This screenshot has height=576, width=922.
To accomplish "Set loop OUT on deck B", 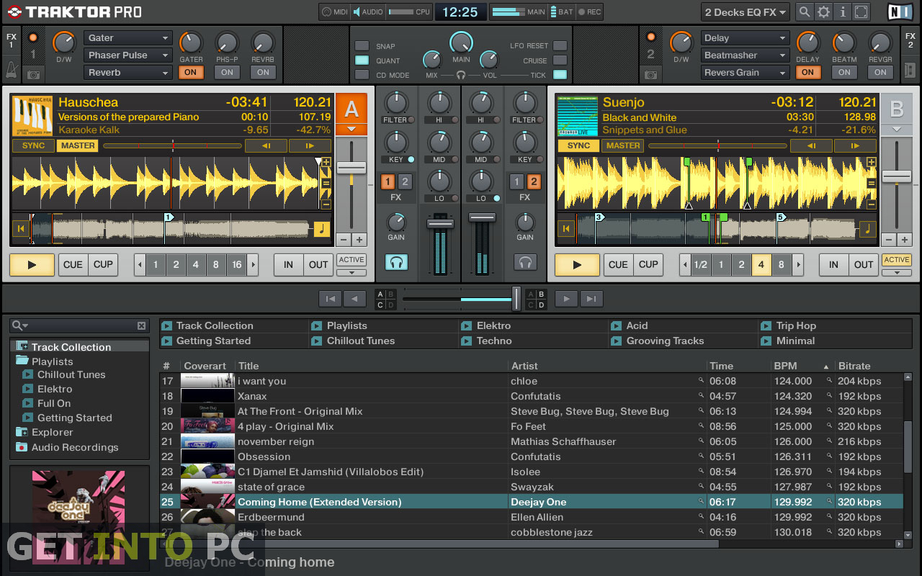I will tap(864, 264).
